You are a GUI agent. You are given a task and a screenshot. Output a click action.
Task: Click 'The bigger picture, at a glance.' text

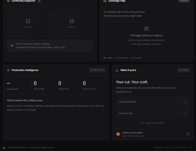146,36
